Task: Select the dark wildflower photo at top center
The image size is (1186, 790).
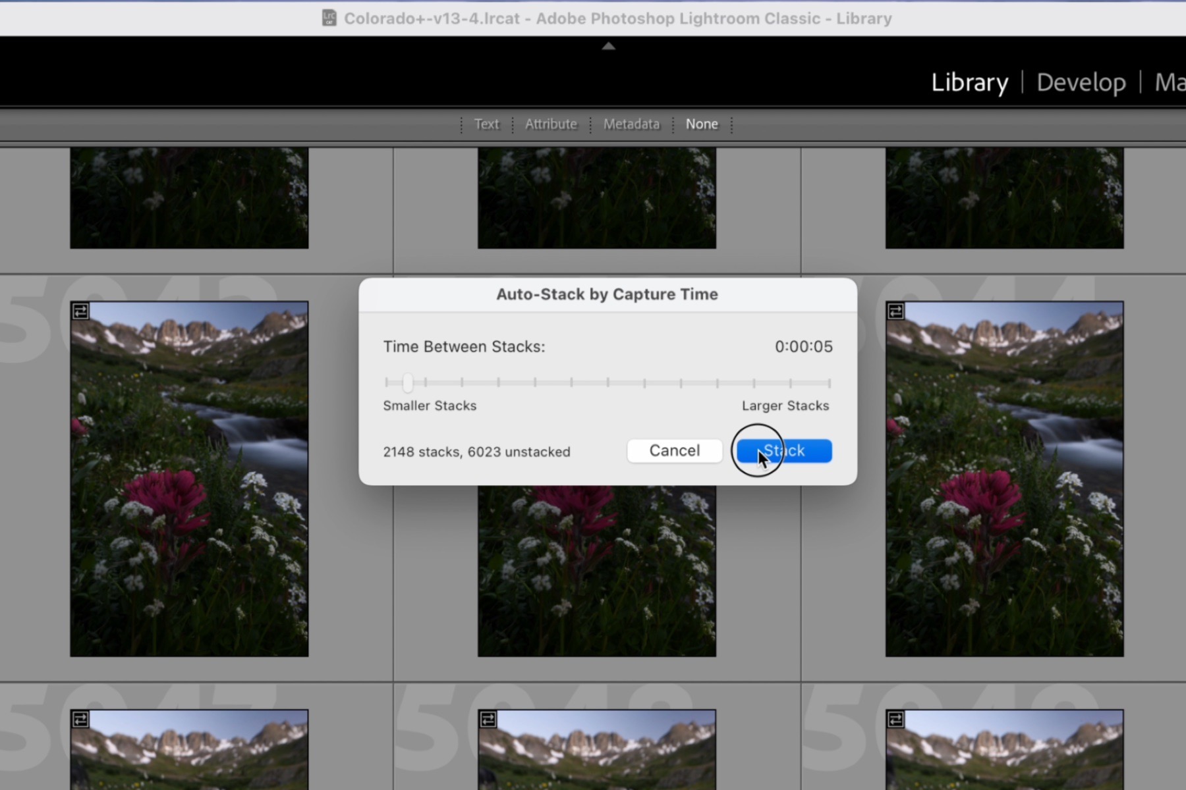Action: point(597,197)
